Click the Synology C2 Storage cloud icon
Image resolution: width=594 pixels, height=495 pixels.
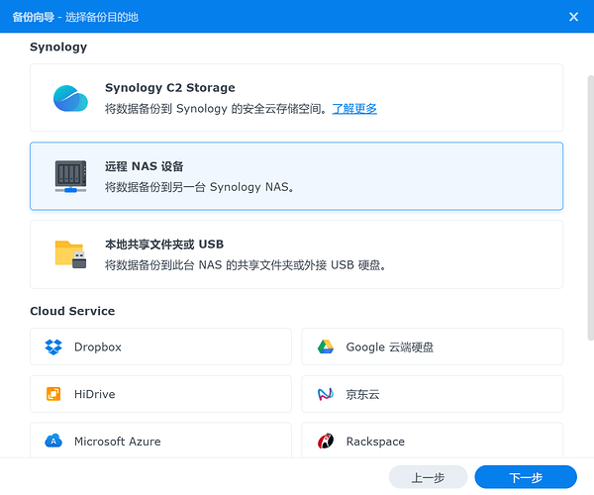(x=70, y=98)
